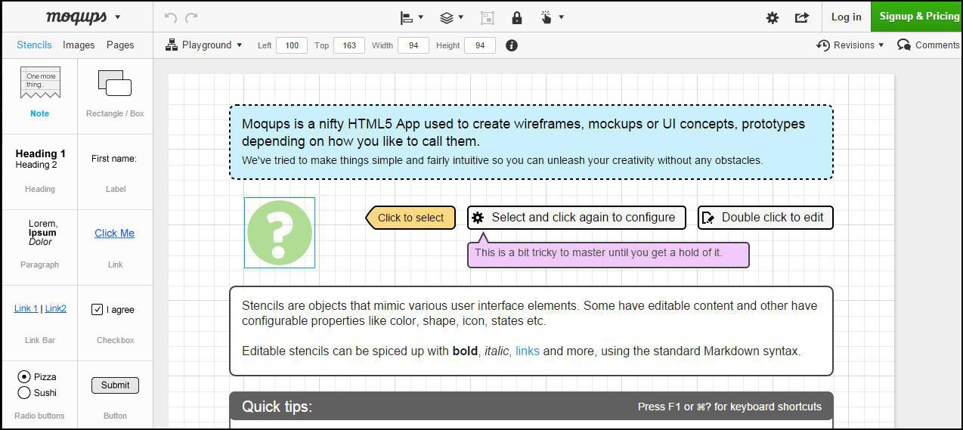The width and height of the screenshot is (963, 430).
Task: Click the pink tricky to master tooltip
Action: coord(608,255)
